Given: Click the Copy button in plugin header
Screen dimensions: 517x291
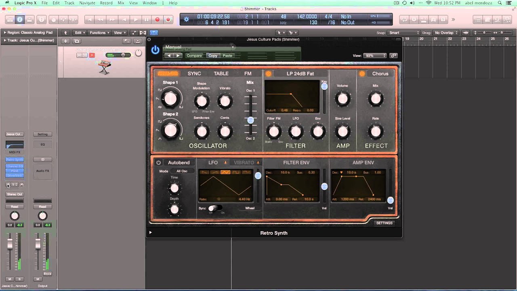Looking at the screenshot, I should [x=213, y=56].
